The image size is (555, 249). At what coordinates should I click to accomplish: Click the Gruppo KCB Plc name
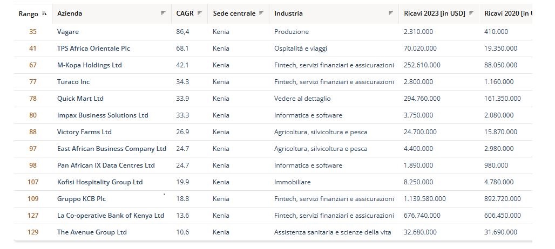pos(81,199)
